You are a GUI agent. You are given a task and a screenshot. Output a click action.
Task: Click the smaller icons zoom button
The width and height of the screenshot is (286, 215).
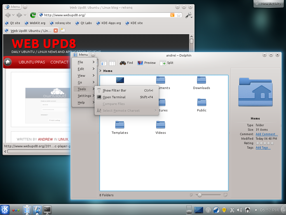[x=191, y=195]
